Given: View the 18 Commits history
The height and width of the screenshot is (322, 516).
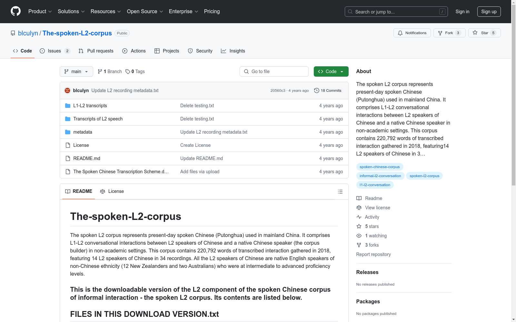Looking at the screenshot, I should point(328,90).
